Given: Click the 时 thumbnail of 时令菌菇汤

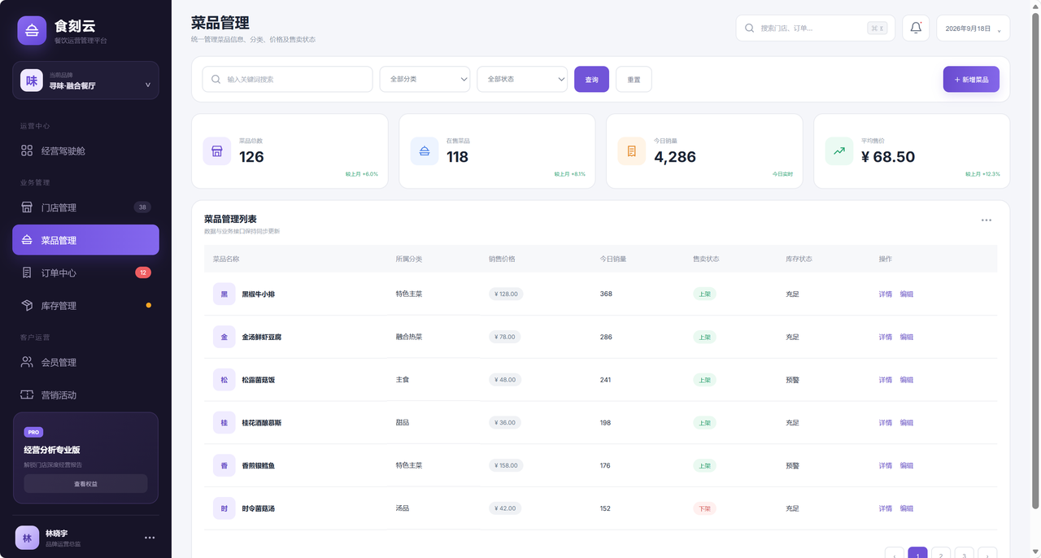Looking at the screenshot, I should (224, 508).
